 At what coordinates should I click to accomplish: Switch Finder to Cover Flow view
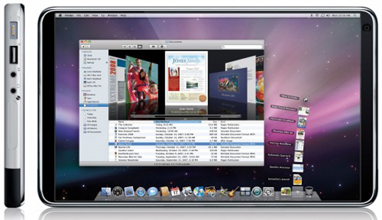140,47
